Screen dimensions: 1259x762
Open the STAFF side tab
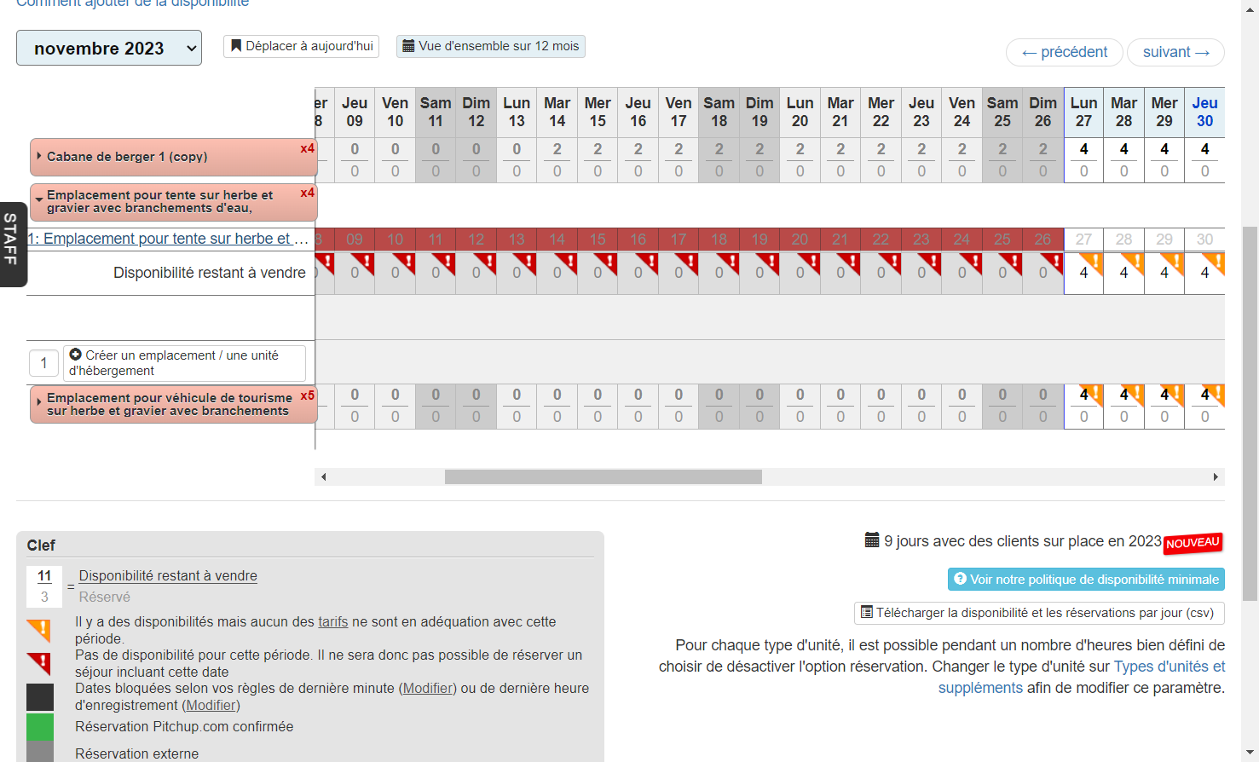pyautogui.click(x=12, y=244)
